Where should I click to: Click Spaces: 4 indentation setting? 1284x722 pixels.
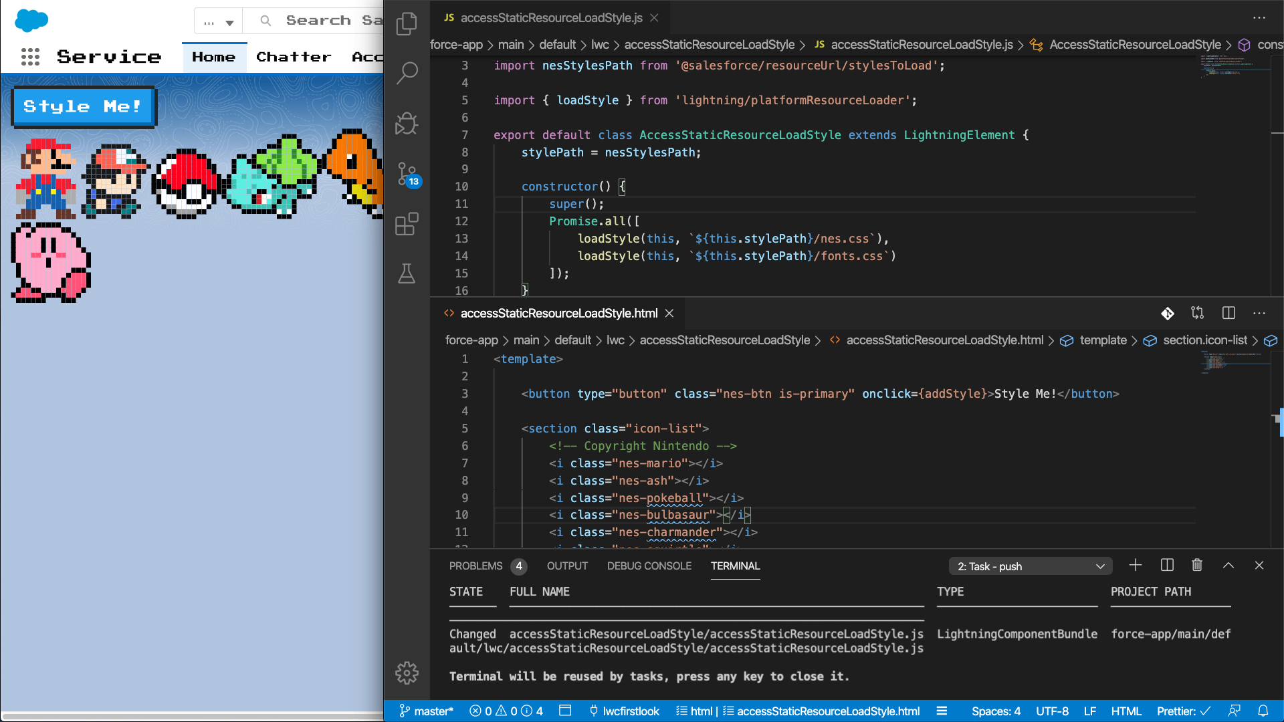tap(996, 711)
